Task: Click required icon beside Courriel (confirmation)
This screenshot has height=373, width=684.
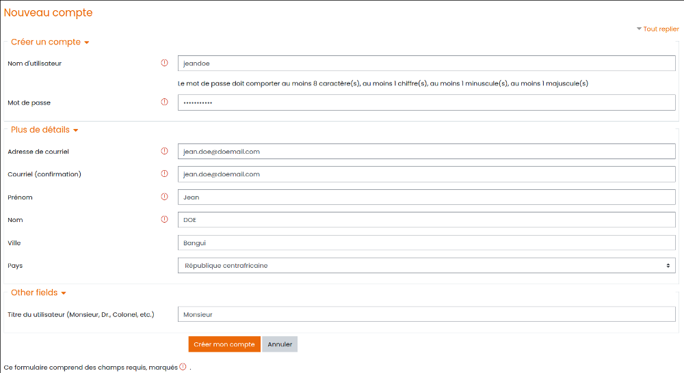Action: click(164, 174)
